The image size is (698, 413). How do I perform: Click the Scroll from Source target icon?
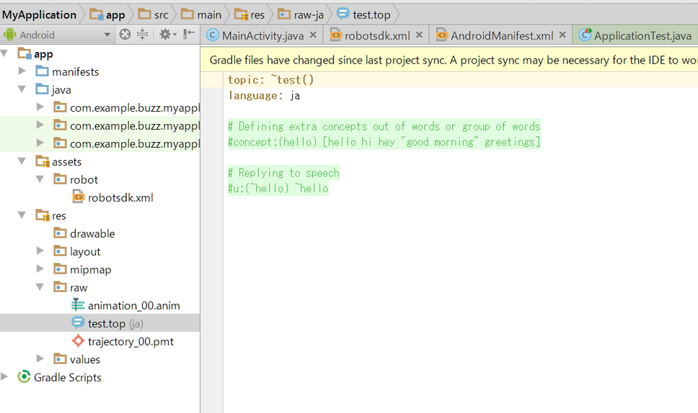click(x=125, y=35)
